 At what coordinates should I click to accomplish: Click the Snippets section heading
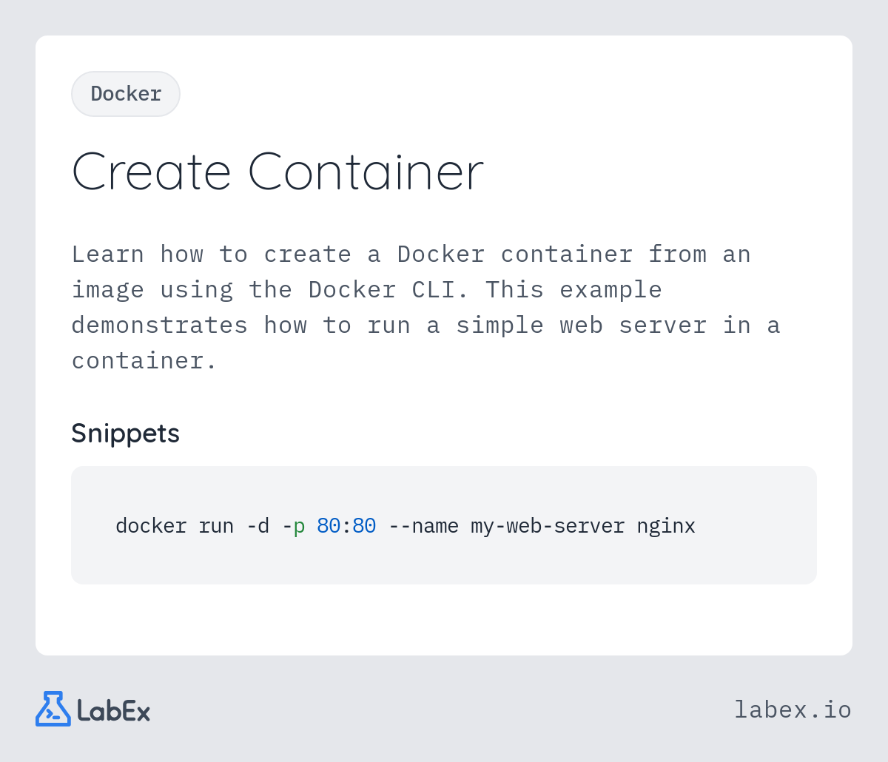coord(125,433)
